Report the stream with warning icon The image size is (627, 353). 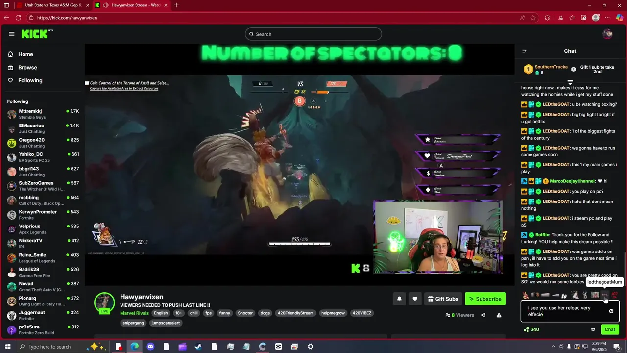(x=499, y=315)
